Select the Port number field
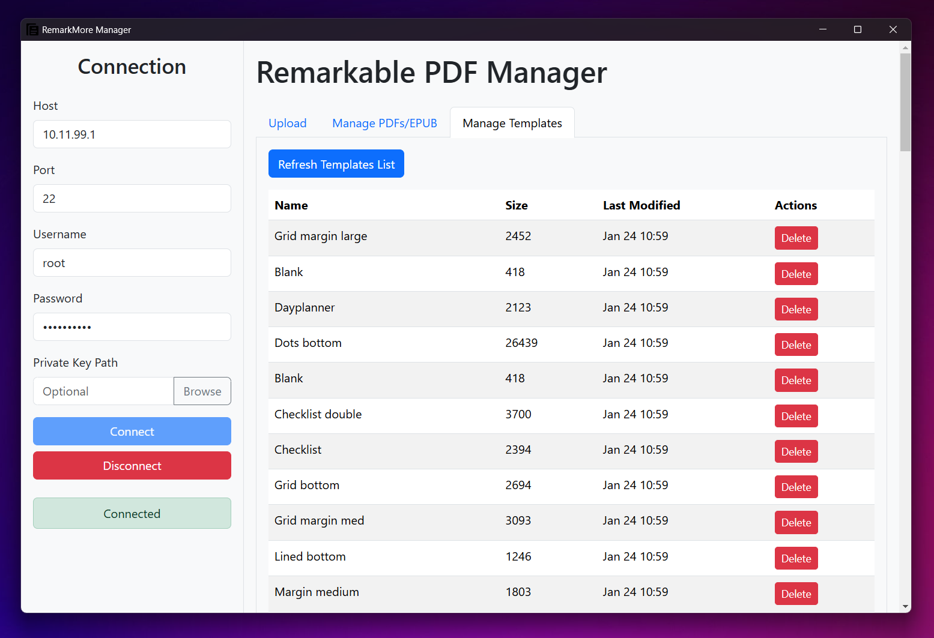This screenshot has height=638, width=934. tap(132, 198)
